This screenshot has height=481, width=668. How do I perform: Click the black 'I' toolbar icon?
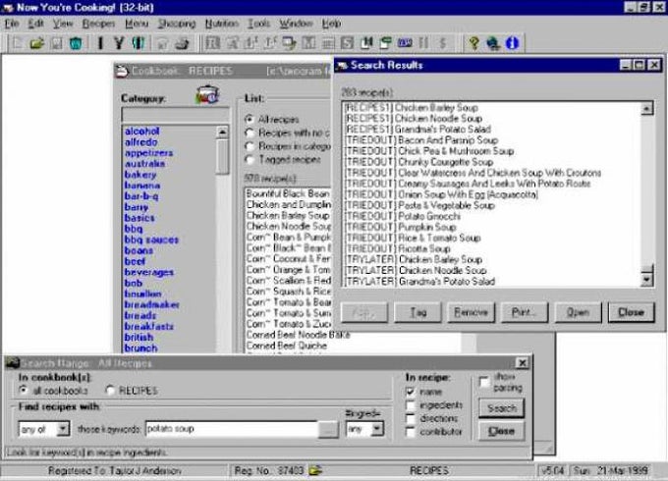click(x=100, y=43)
